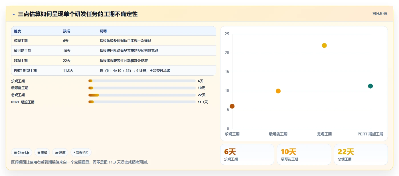Click the PERT 期望工期 x-axis label

click(x=370, y=134)
